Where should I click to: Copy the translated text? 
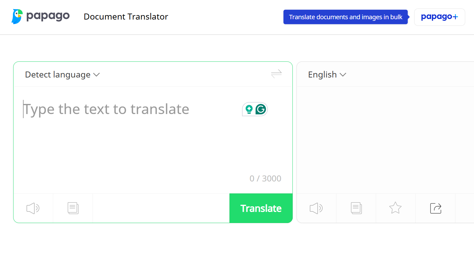tap(356, 208)
